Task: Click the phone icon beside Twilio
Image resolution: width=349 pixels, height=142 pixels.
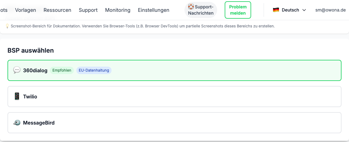Action: pos(17,97)
